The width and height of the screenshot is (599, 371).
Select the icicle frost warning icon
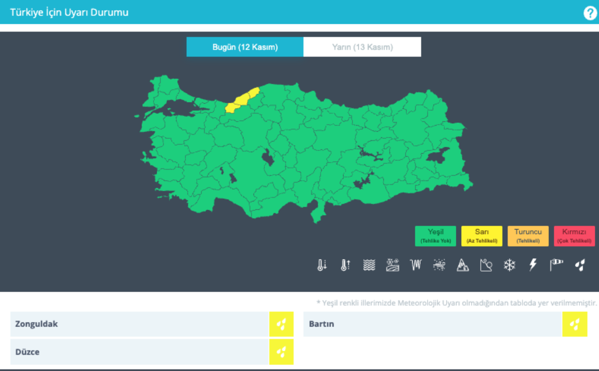click(x=416, y=265)
